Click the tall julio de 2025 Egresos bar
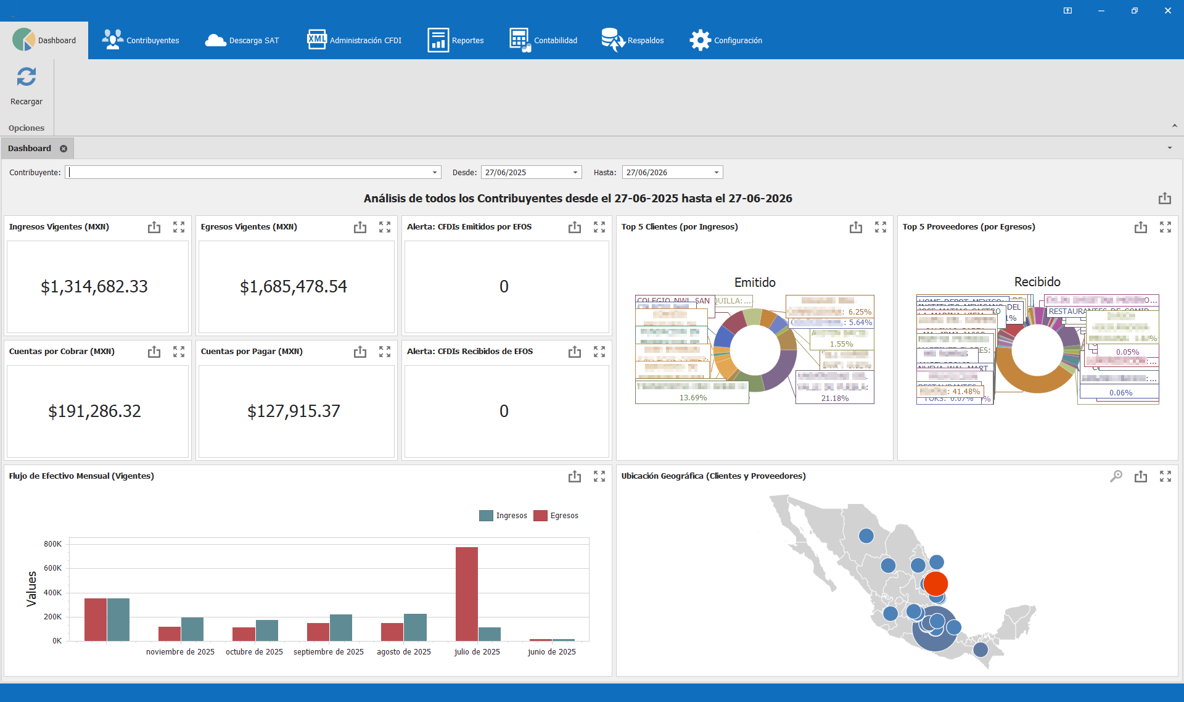This screenshot has height=702, width=1184. (x=467, y=594)
